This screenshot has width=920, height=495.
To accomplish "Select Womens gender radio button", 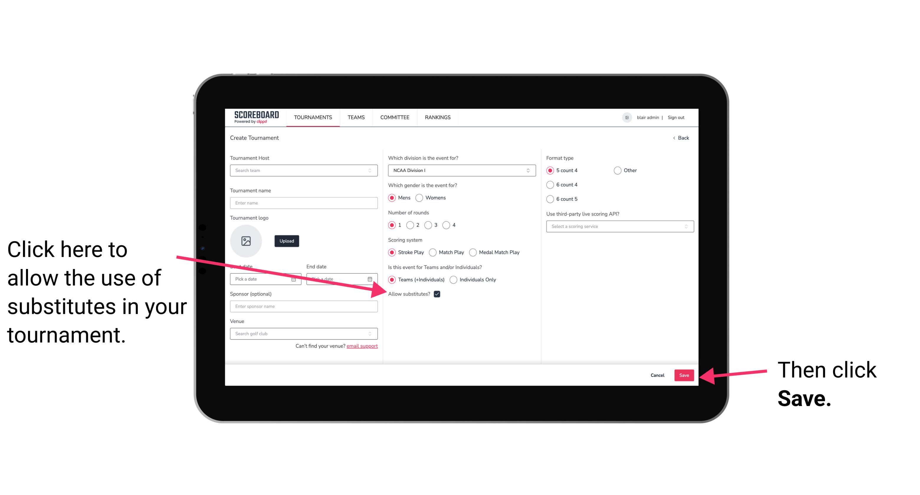I will pyautogui.click(x=420, y=198).
